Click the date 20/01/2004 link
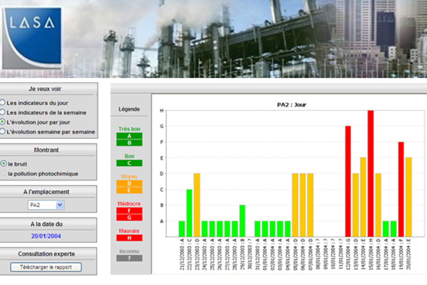Image resolution: width=427 pixels, height=285 pixels. pos(46,235)
